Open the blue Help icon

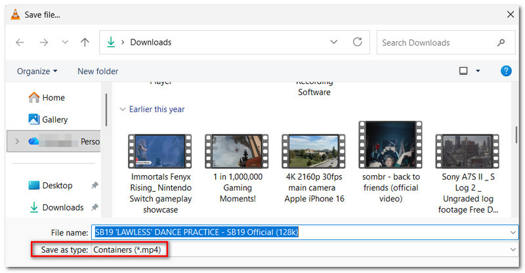[x=506, y=71]
